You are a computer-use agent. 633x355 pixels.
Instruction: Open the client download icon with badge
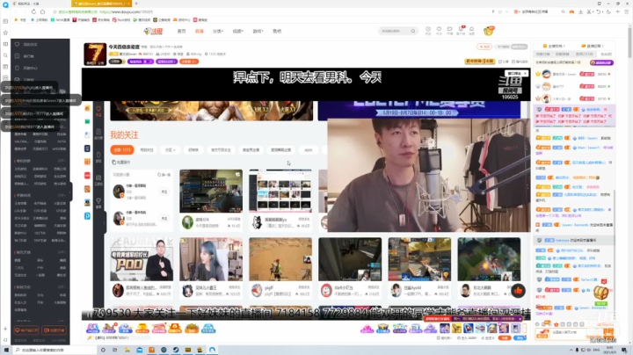[x=461, y=30]
